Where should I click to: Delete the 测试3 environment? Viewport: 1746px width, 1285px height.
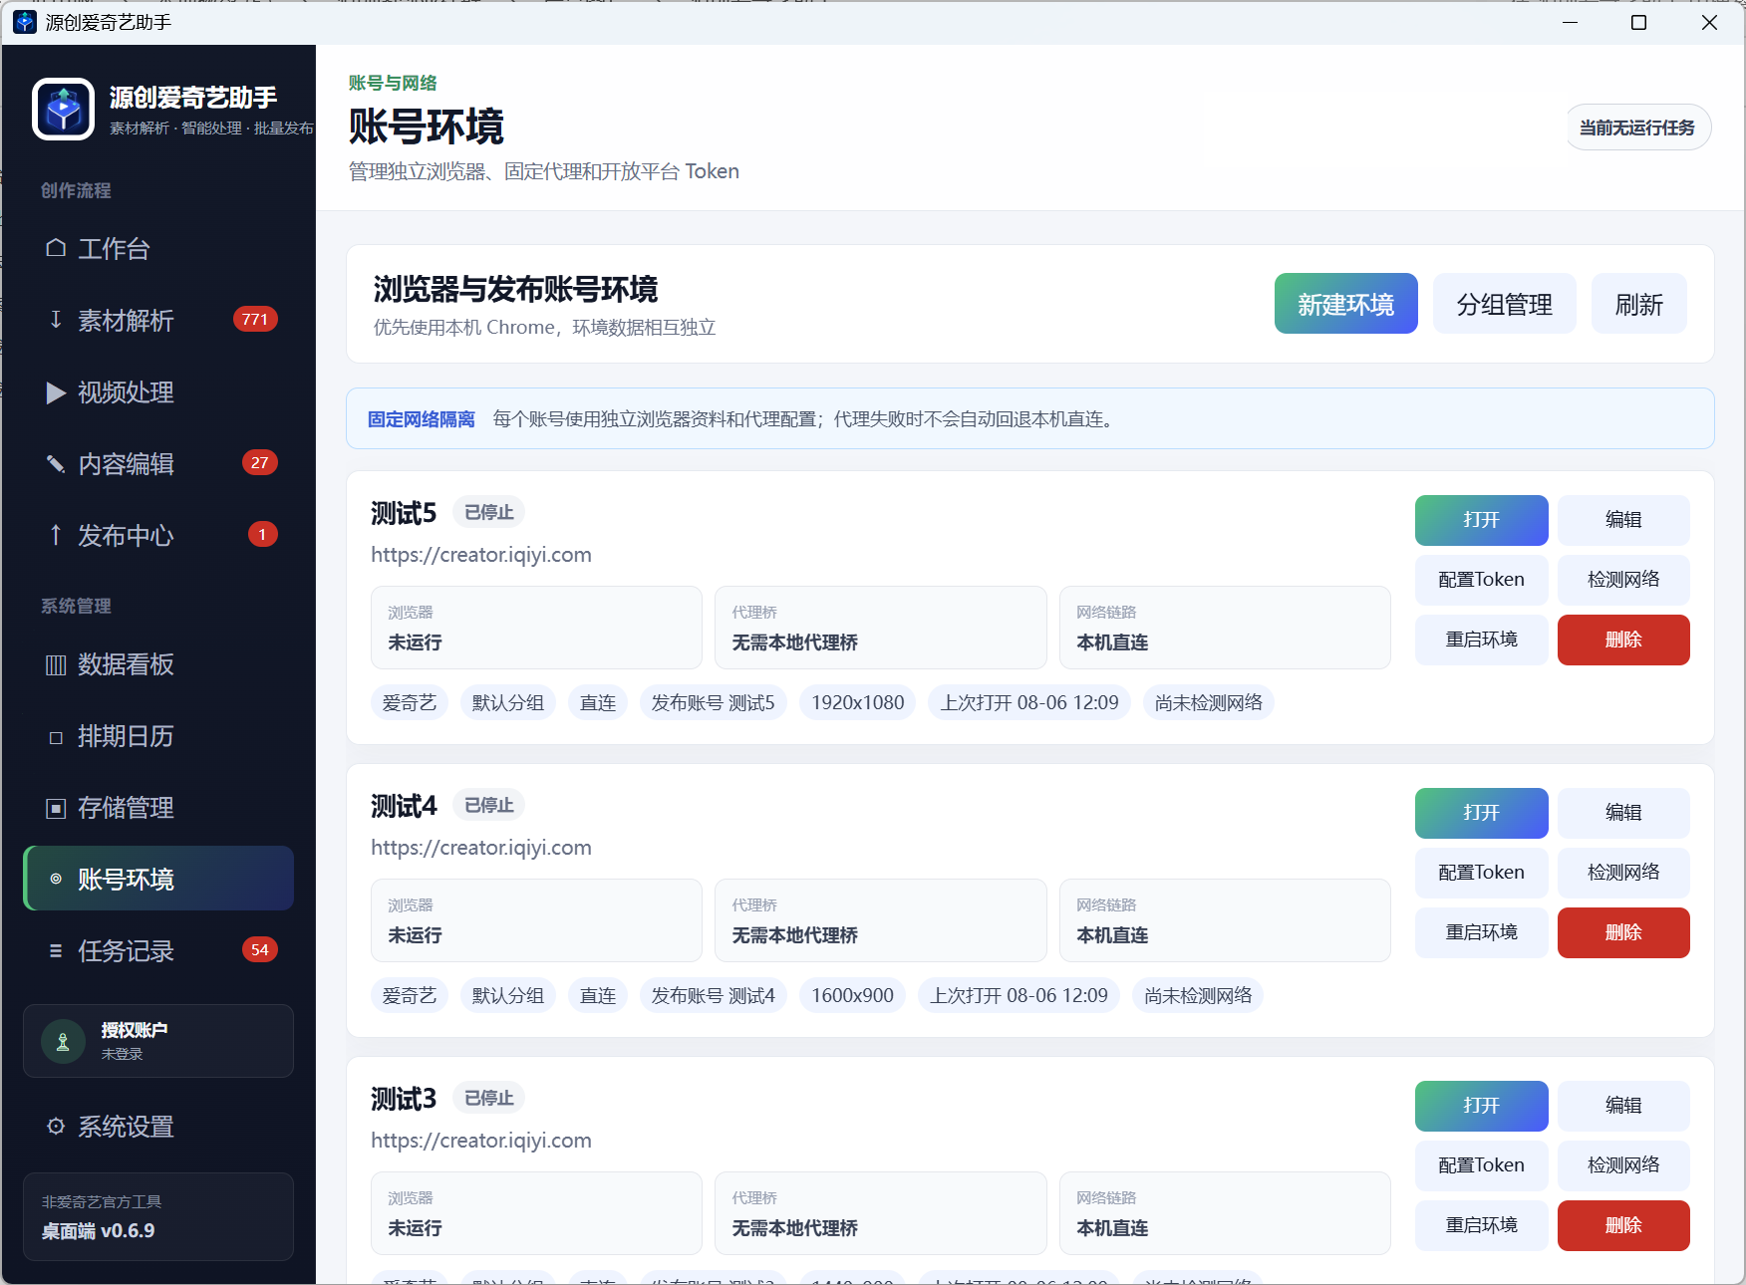click(1623, 1225)
